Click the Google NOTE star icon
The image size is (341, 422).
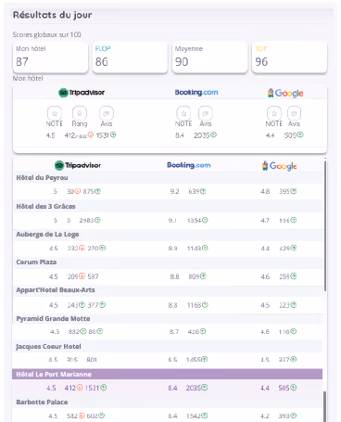274,113
